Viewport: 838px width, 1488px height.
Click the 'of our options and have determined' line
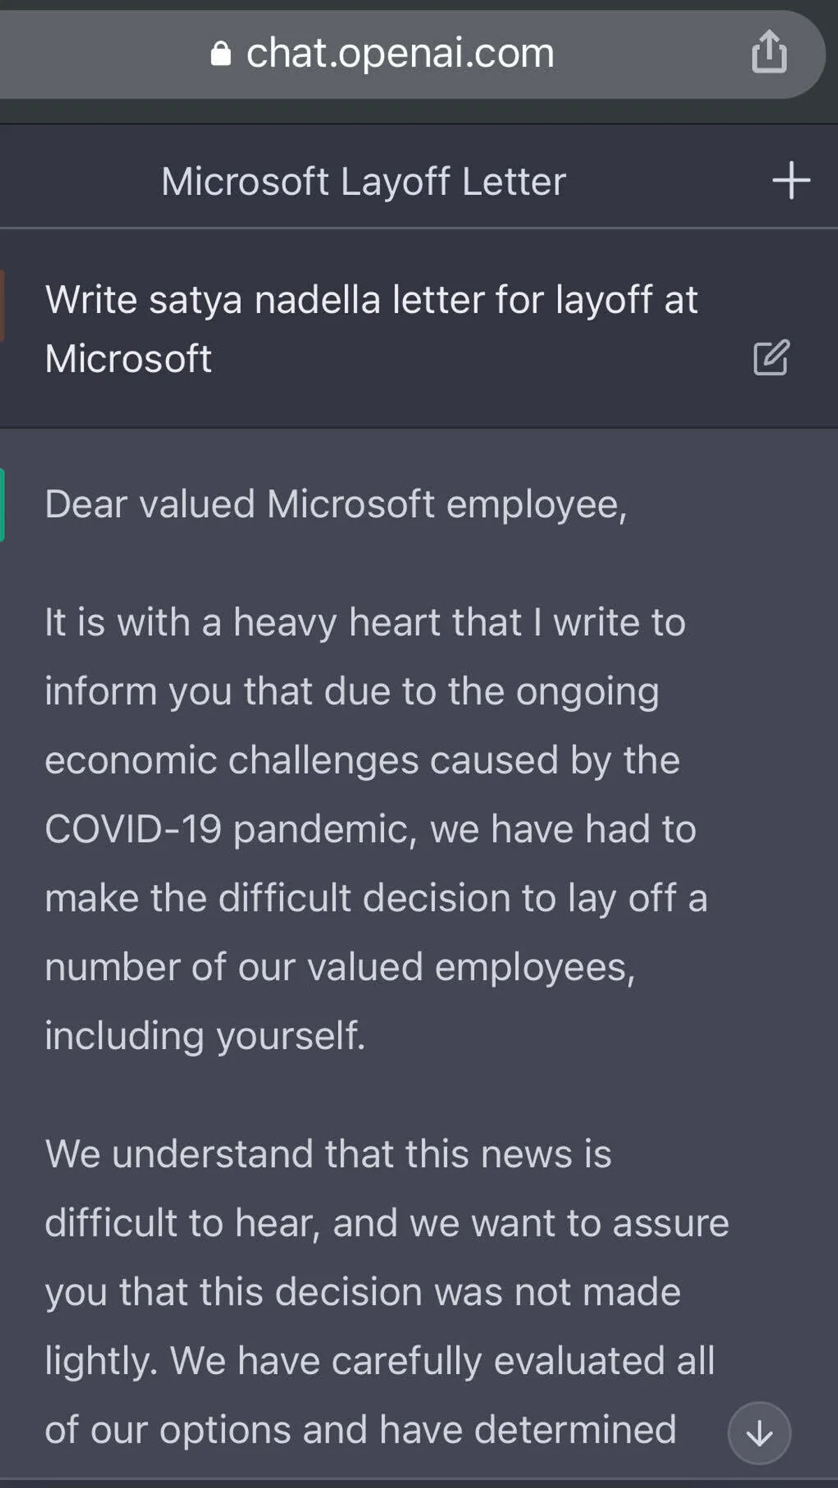tap(360, 1429)
